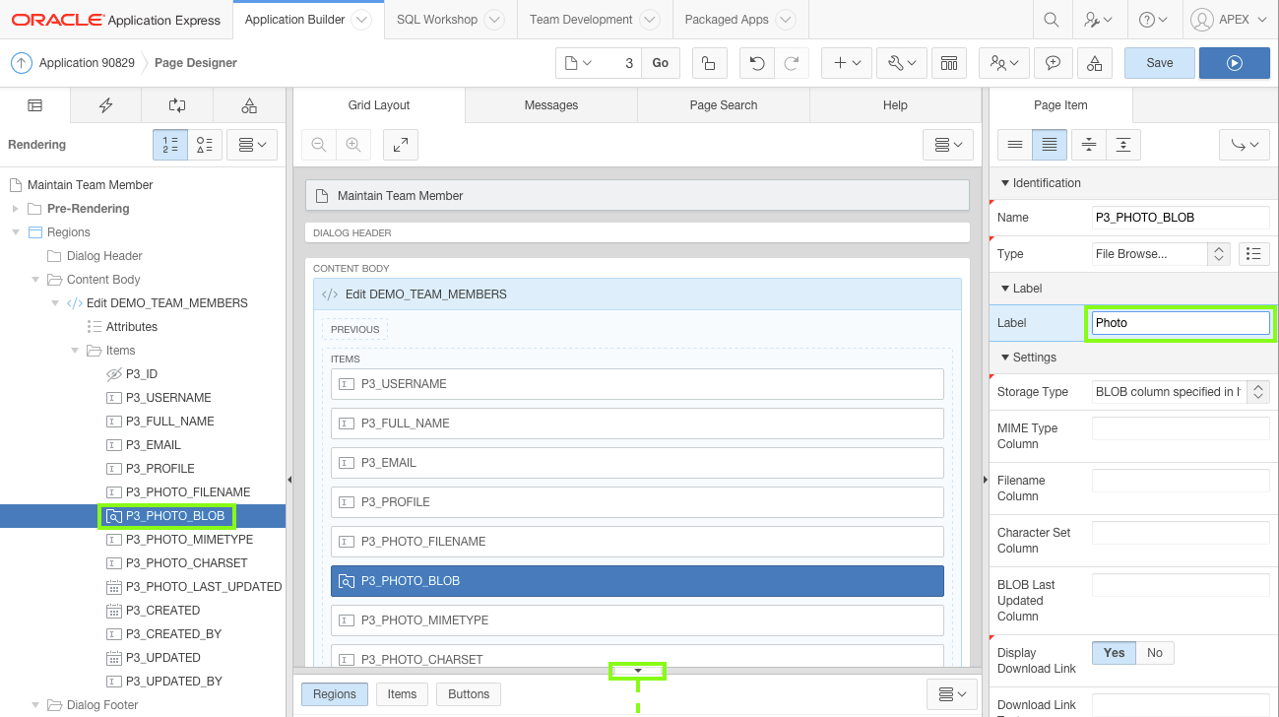Open the page selector dropdown
This screenshot has width=1279, height=717.
click(x=579, y=63)
